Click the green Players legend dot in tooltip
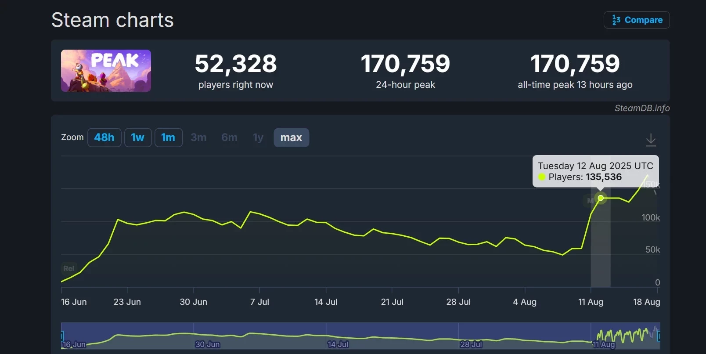This screenshot has height=354, width=706. [x=542, y=177]
